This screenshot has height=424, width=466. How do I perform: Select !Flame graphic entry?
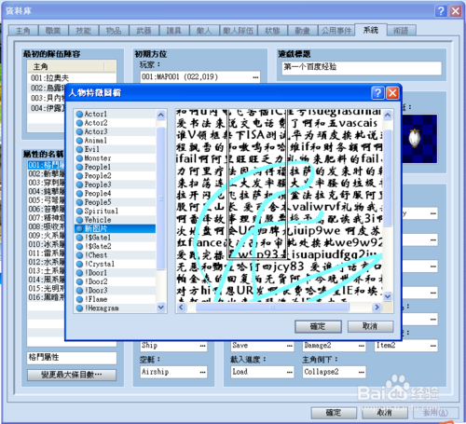[x=115, y=299]
